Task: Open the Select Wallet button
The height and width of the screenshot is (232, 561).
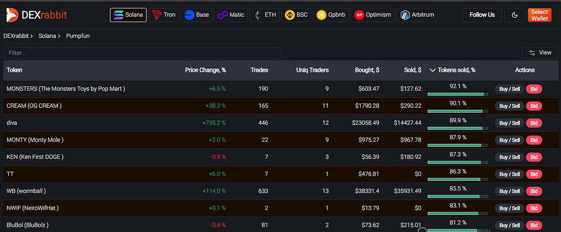Action: tap(539, 15)
